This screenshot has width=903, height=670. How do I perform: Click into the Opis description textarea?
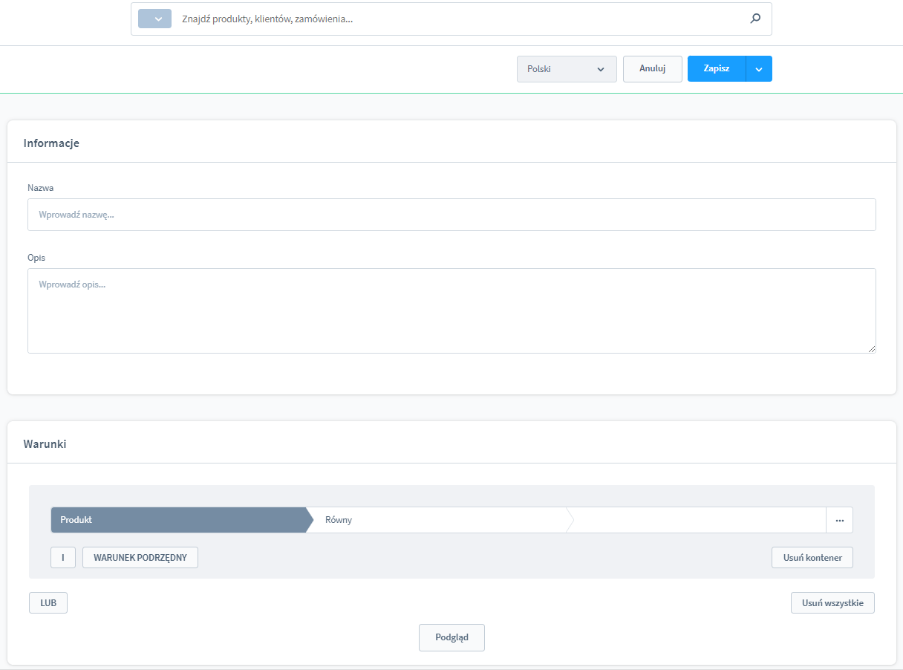click(451, 310)
